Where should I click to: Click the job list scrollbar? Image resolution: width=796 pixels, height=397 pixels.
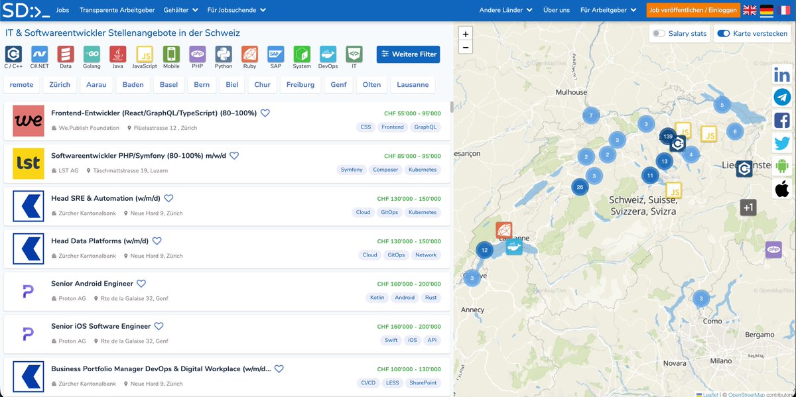point(452,107)
